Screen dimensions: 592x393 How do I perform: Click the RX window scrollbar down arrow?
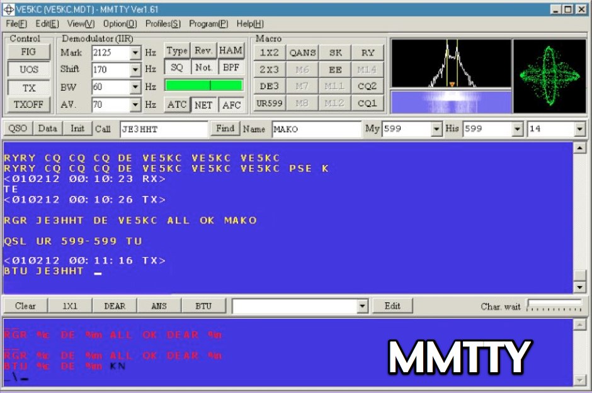(x=580, y=287)
